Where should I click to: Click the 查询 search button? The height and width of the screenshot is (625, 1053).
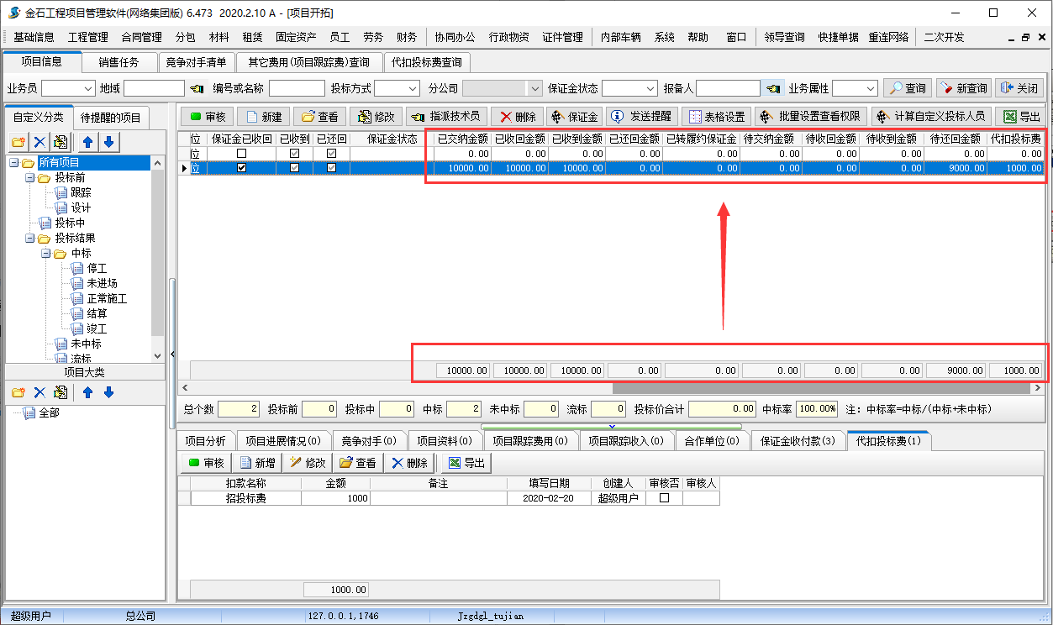908,88
